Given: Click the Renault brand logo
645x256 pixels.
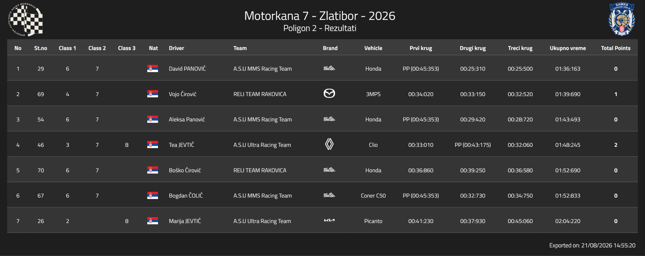Looking at the screenshot, I should [329, 144].
